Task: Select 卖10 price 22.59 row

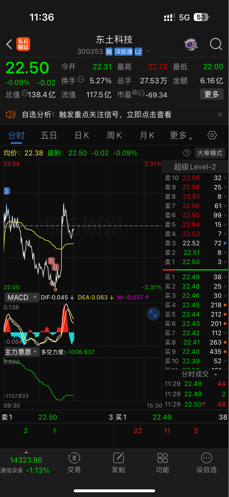Action: [x=195, y=178]
